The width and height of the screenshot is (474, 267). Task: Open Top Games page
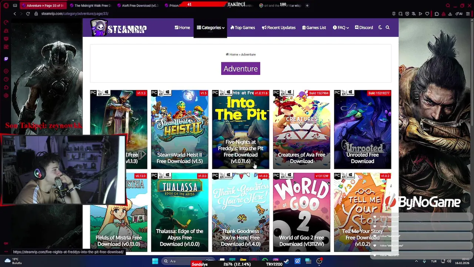pos(243,27)
